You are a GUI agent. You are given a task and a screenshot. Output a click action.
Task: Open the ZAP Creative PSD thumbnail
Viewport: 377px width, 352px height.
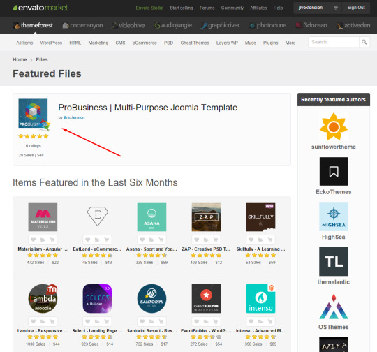[x=206, y=217]
